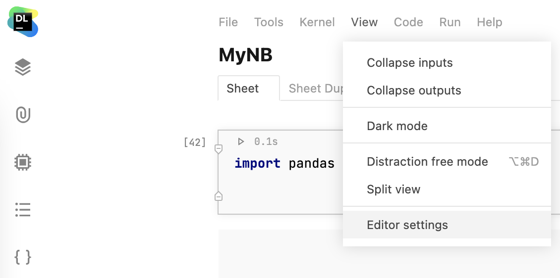Toggle Split view option

click(x=393, y=189)
